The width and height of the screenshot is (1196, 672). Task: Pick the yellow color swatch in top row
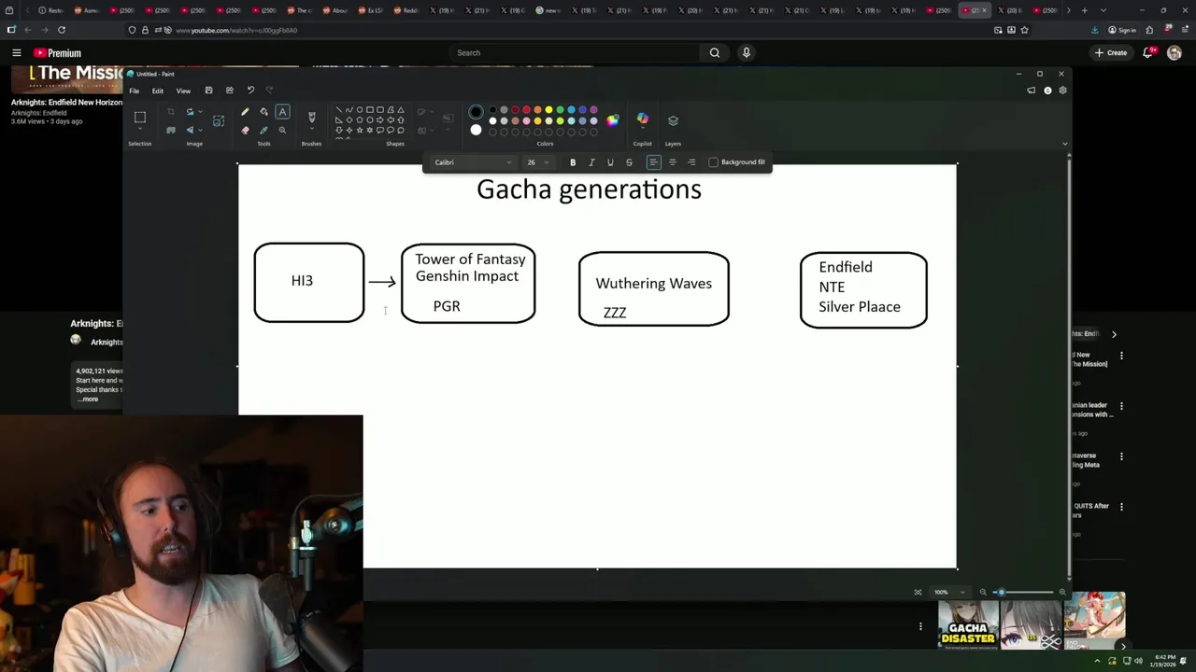[548, 110]
